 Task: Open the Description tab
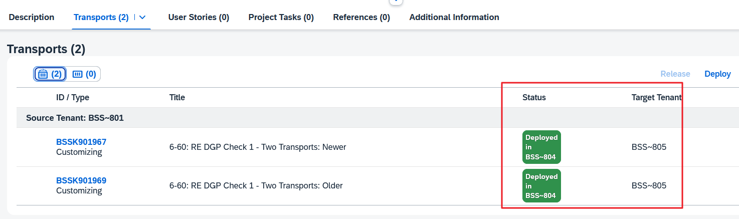point(32,17)
